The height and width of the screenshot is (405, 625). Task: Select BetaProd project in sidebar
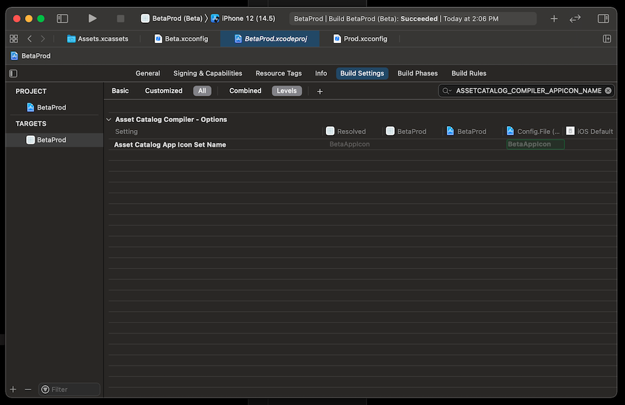click(x=46, y=107)
